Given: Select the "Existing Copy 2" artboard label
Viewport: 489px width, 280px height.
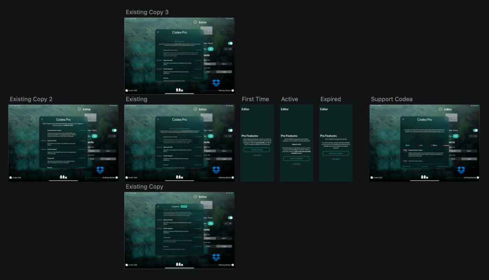Looking at the screenshot, I should click(x=31, y=99).
